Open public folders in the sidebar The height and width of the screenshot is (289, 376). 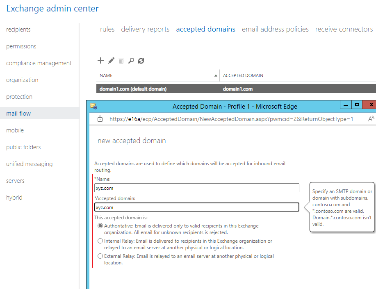pos(23,147)
